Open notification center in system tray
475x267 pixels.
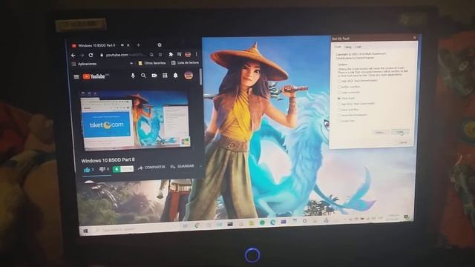[x=406, y=217]
